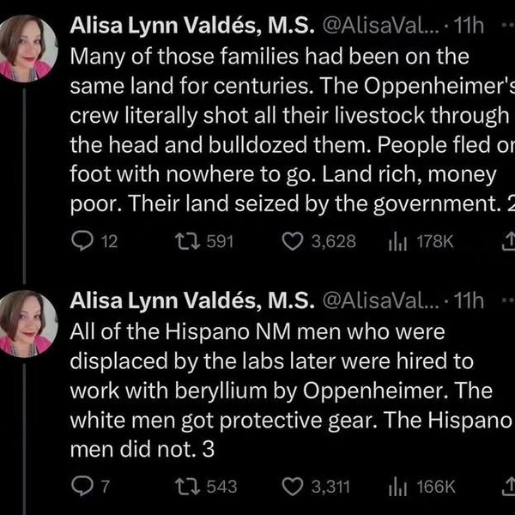Share the tweet about seized land

tap(502, 244)
